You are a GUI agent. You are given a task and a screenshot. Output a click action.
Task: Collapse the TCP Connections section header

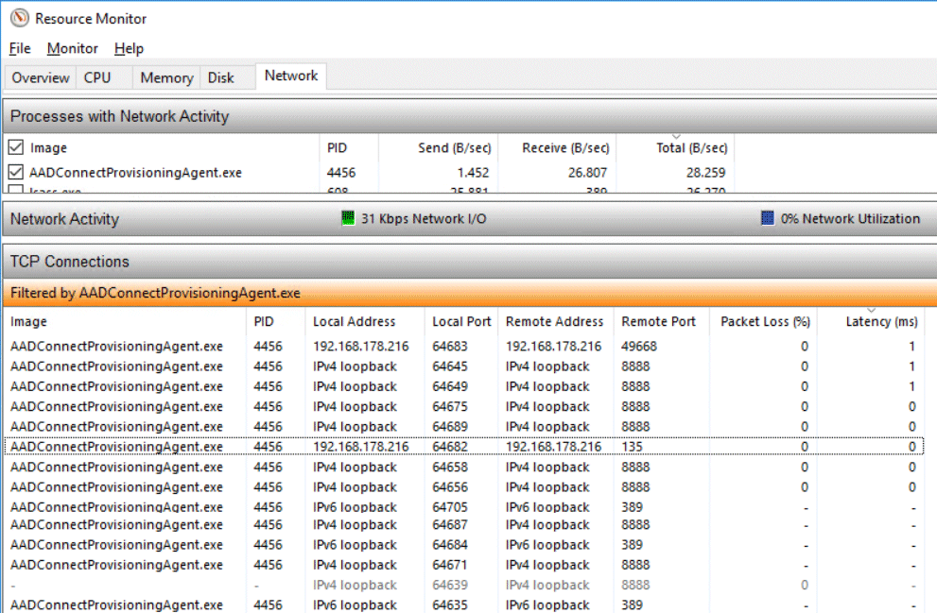pos(470,262)
